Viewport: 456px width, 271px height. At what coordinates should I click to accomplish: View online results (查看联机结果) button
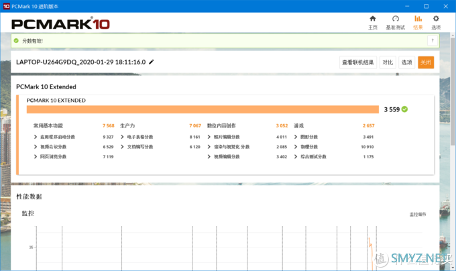point(358,62)
